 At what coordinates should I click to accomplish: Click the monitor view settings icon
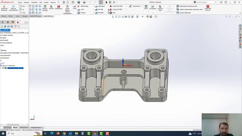156,17
